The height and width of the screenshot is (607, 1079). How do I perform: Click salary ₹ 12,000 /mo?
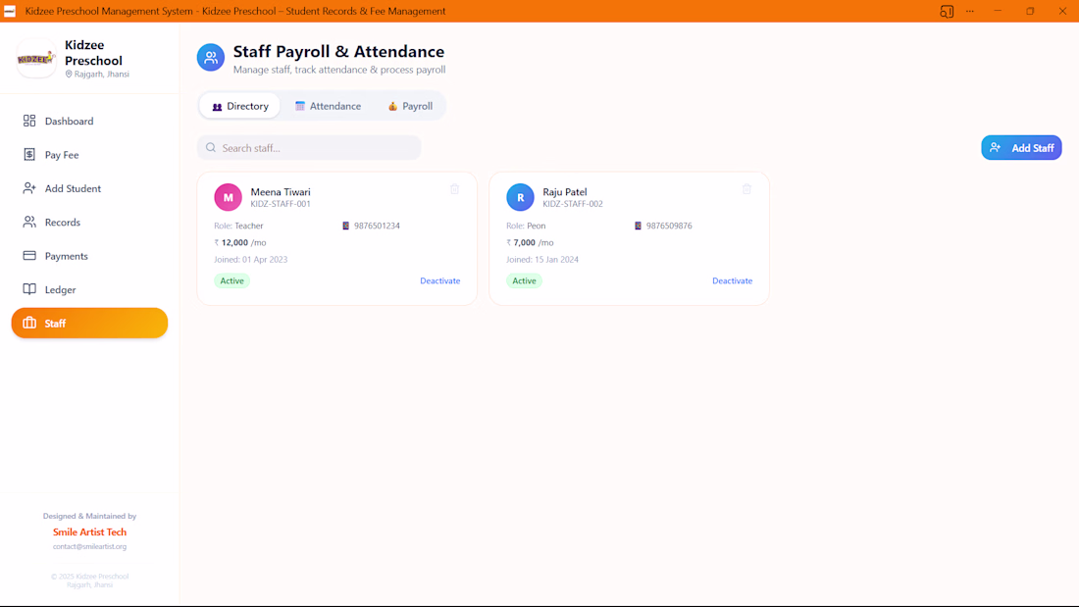pyautogui.click(x=240, y=243)
